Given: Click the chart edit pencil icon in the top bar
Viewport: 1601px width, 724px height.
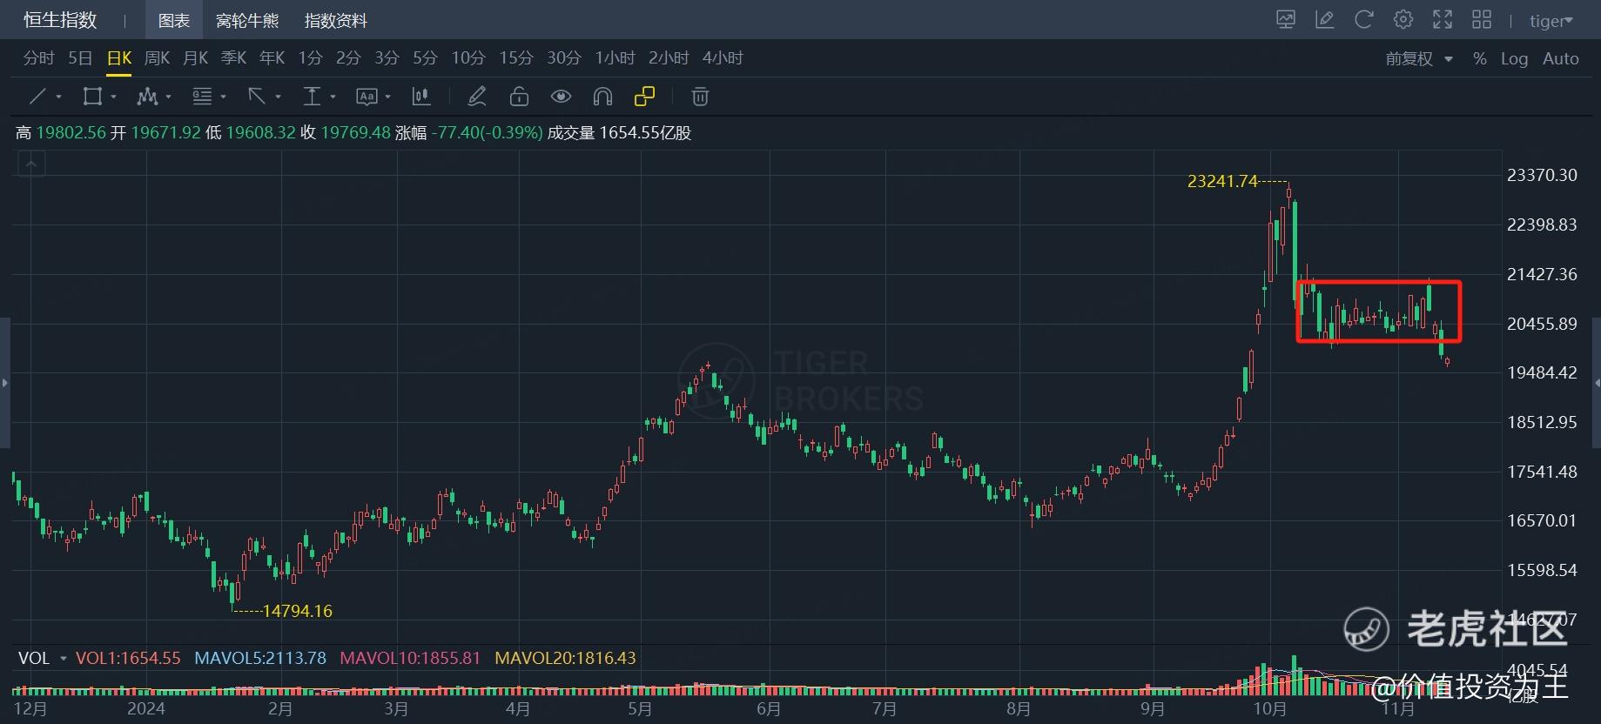Looking at the screenshot, I should pos(1325,20).
